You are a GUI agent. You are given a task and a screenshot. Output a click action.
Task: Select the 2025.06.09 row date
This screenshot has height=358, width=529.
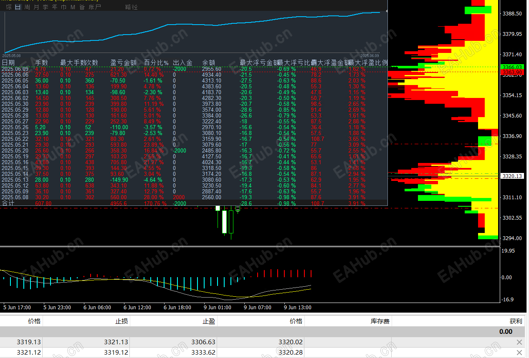(x=15, y=69)
